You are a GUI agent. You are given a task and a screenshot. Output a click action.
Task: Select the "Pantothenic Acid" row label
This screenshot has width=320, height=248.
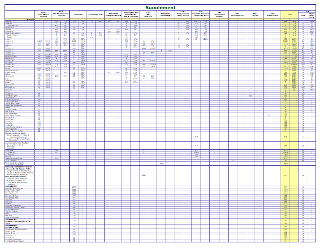11,70
